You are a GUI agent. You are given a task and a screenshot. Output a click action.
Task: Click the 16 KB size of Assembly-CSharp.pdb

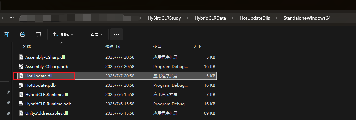[210, 67]
